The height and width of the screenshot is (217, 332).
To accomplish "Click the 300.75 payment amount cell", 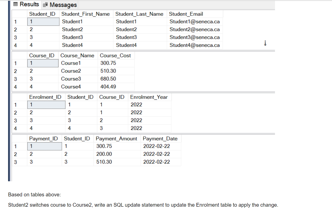I will click(117, 146).
